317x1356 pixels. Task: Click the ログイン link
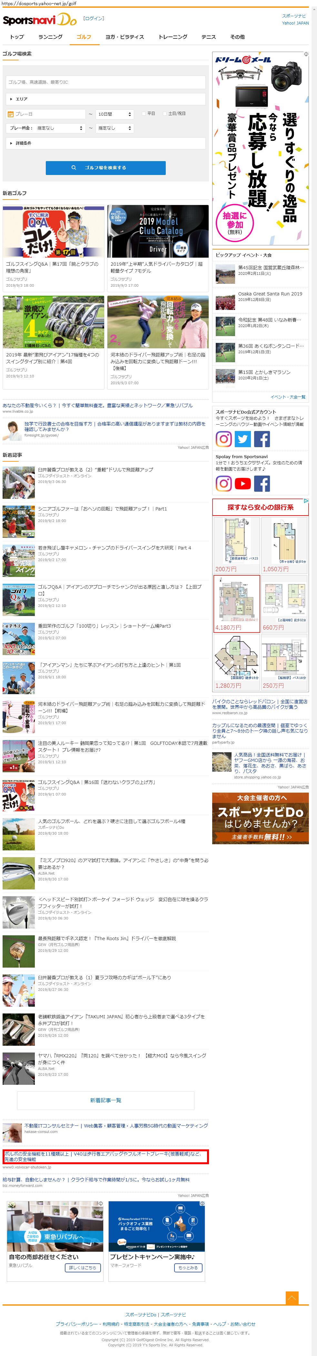point(94,18)
